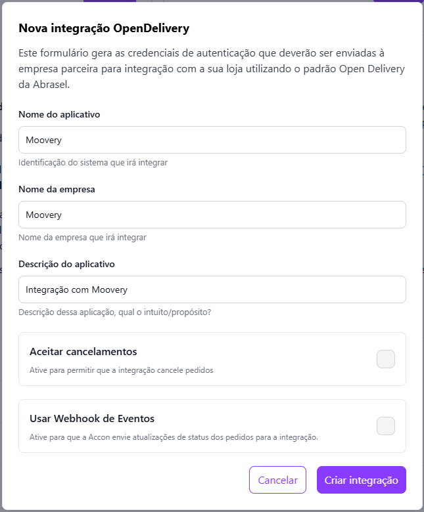Click the dimmed backdrop below the dialog

[212, 510]
